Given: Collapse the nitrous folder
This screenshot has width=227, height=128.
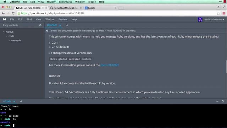Looking at the screenshot, I should click(4, 32).
